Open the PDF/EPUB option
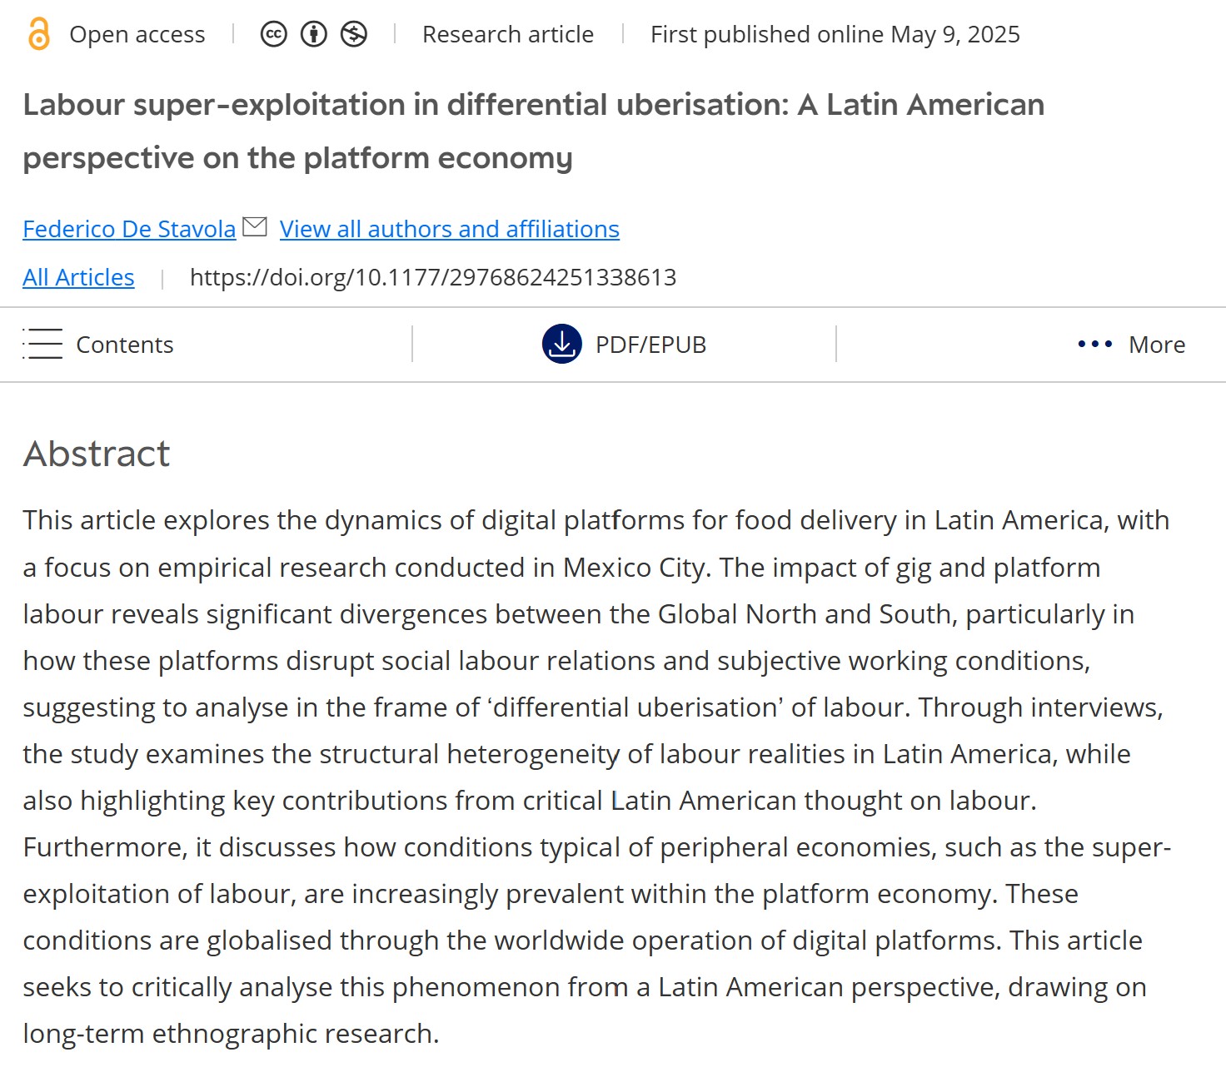The width and height of the screenshot is (1226, 1072). click(650, 345)
